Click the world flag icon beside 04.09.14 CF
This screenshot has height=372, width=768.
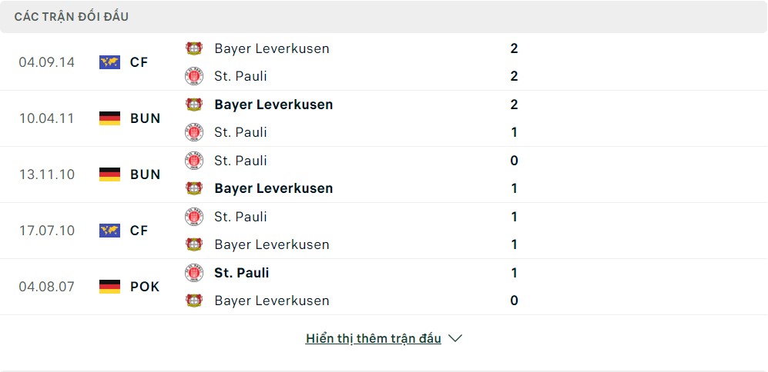[x=110, y=62]
